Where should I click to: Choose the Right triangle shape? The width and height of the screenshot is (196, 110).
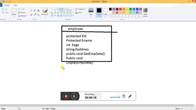click(x=52, y=13)
